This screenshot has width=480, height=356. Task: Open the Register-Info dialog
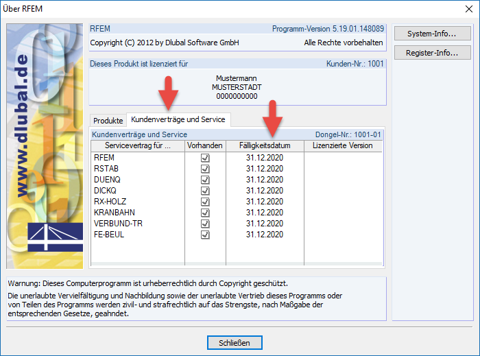click(x=432, y=53)
